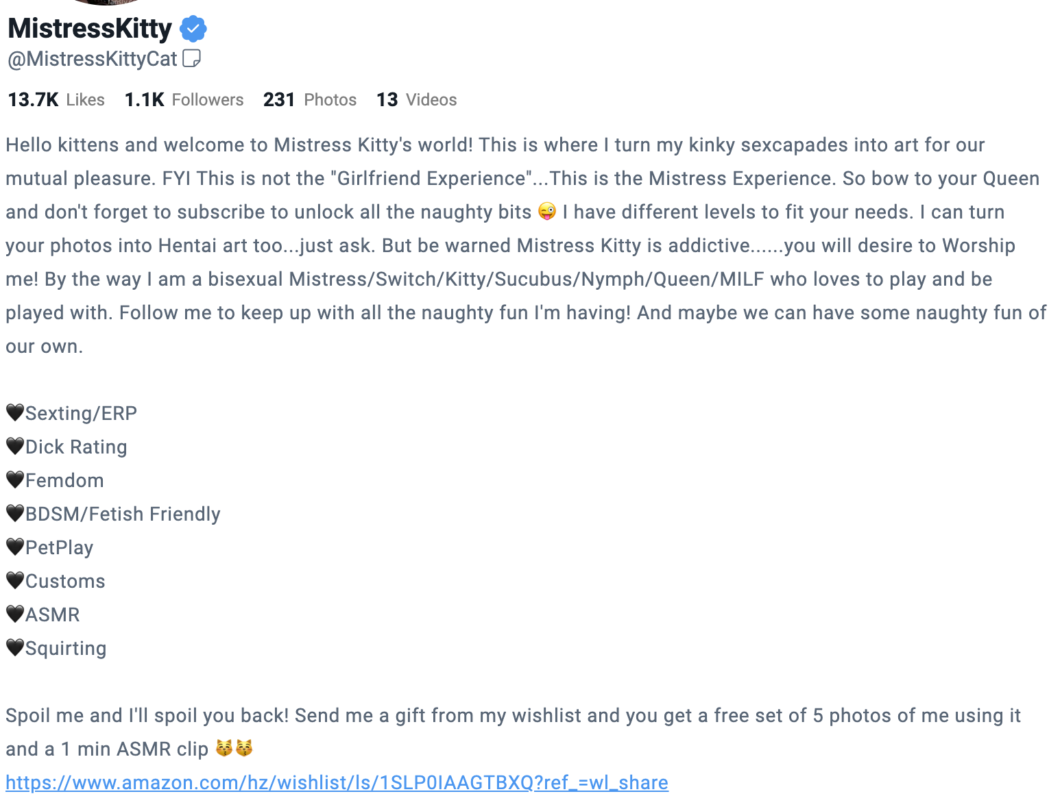Click the black heart beside Sexting/ERP
This screenshot has width=1049, height=807.
(x=15, y=412)
